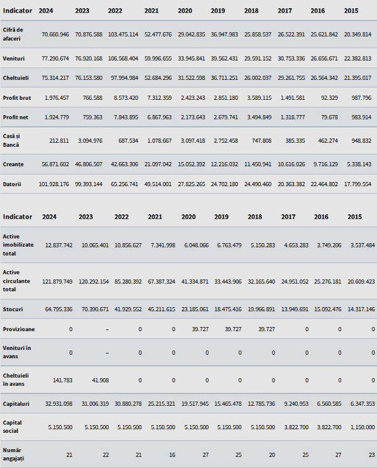
Task: Click Stocuri value 70.390.671 for 2023
Action: coord(96,309)
